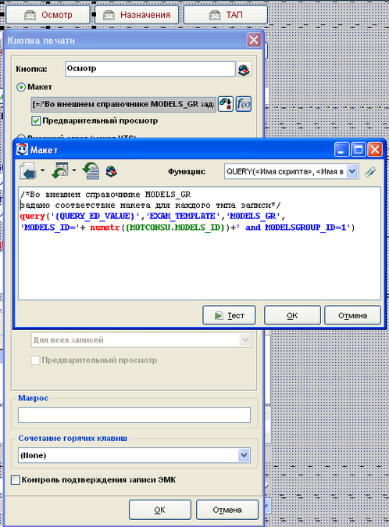The image size is (389, 527).
Task: Click the back arrow document icon in Макет toolbar
Action: click(29, 170)
